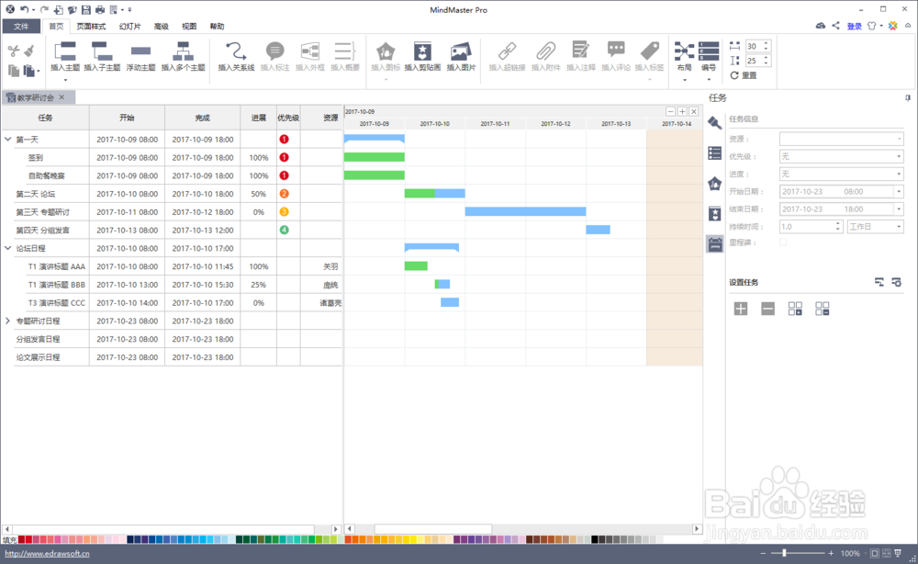Open the task pane Gantt calendar icon

(x=715, y=244)
